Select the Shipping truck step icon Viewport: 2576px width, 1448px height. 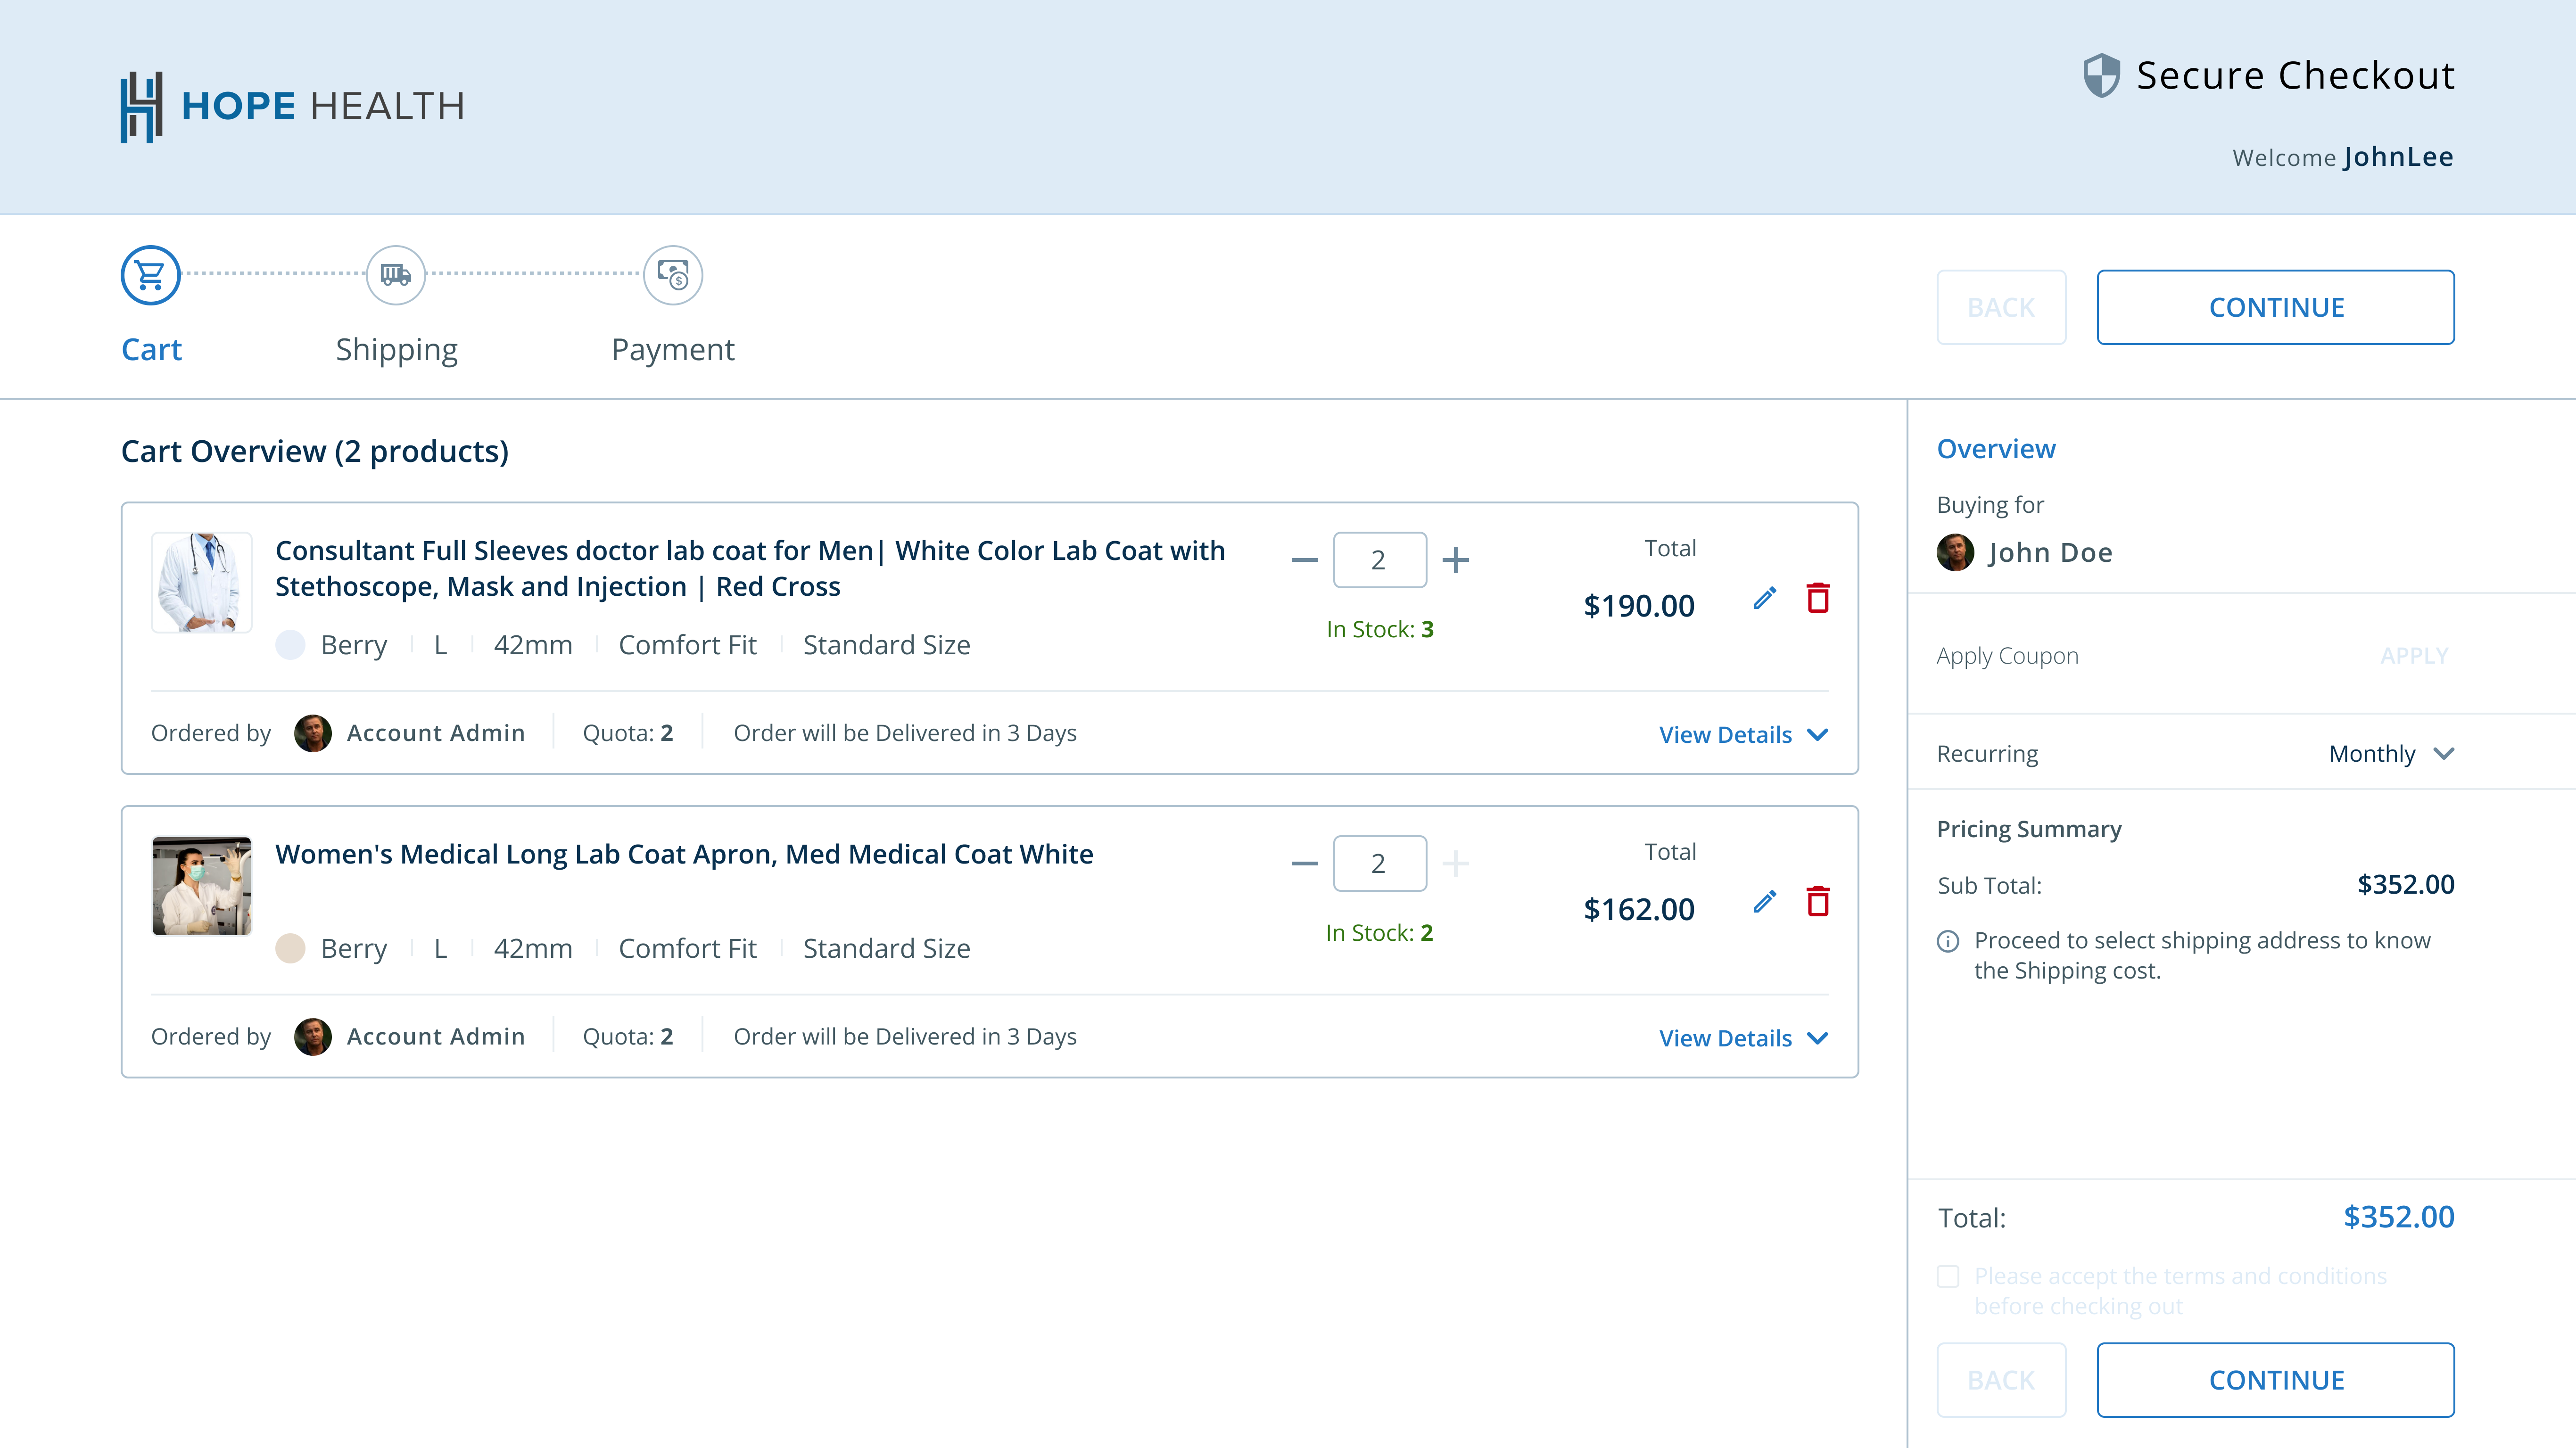(396, 275)
